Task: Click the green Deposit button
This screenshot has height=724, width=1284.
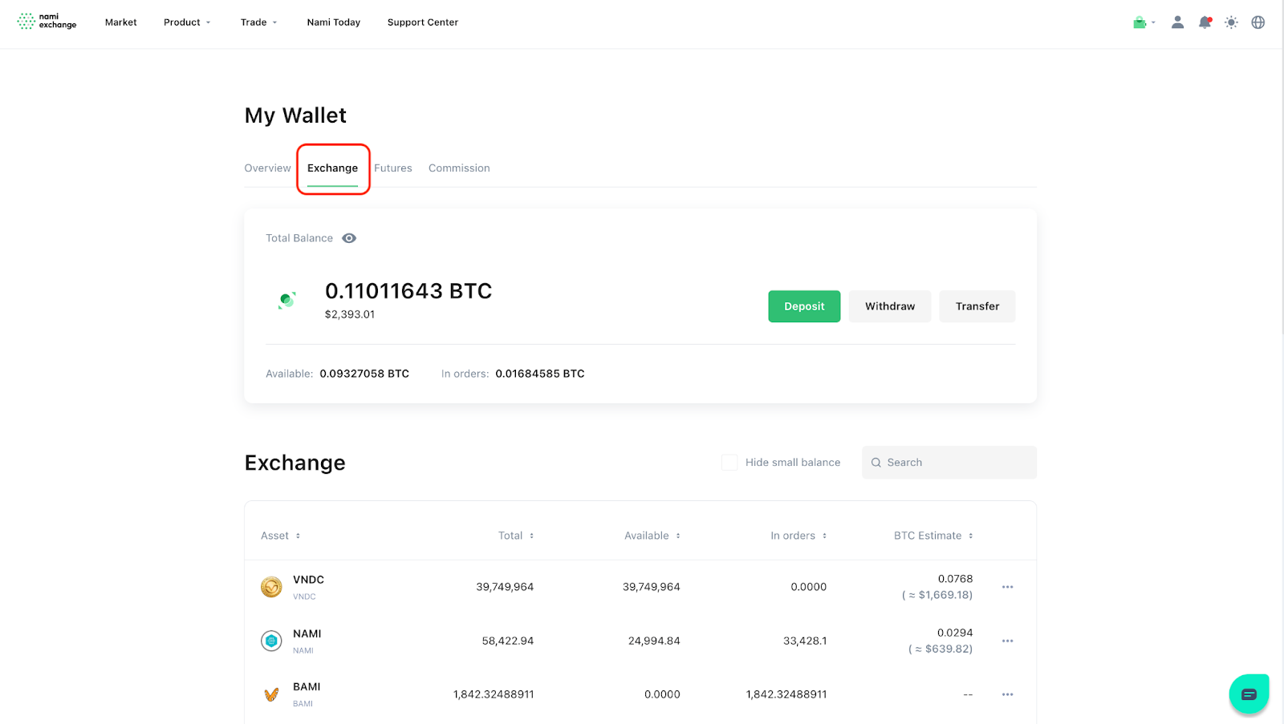Action: click(804, 306)
